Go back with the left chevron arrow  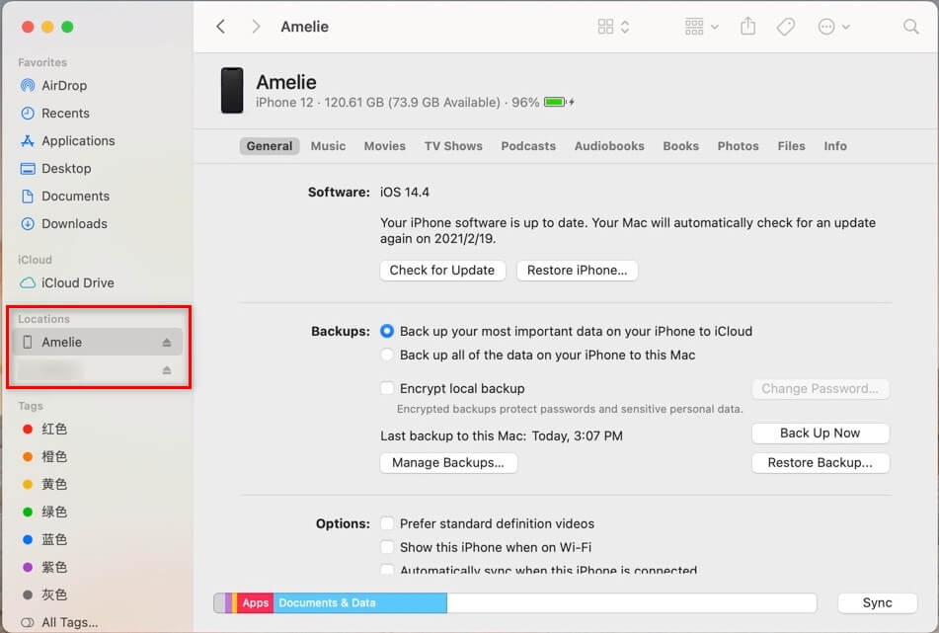point(221,27)
